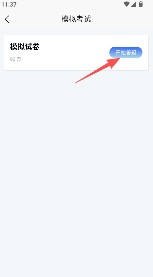Tap the 11:37 clock in status bar
The image size is (153, 277).
click(9, 4)
